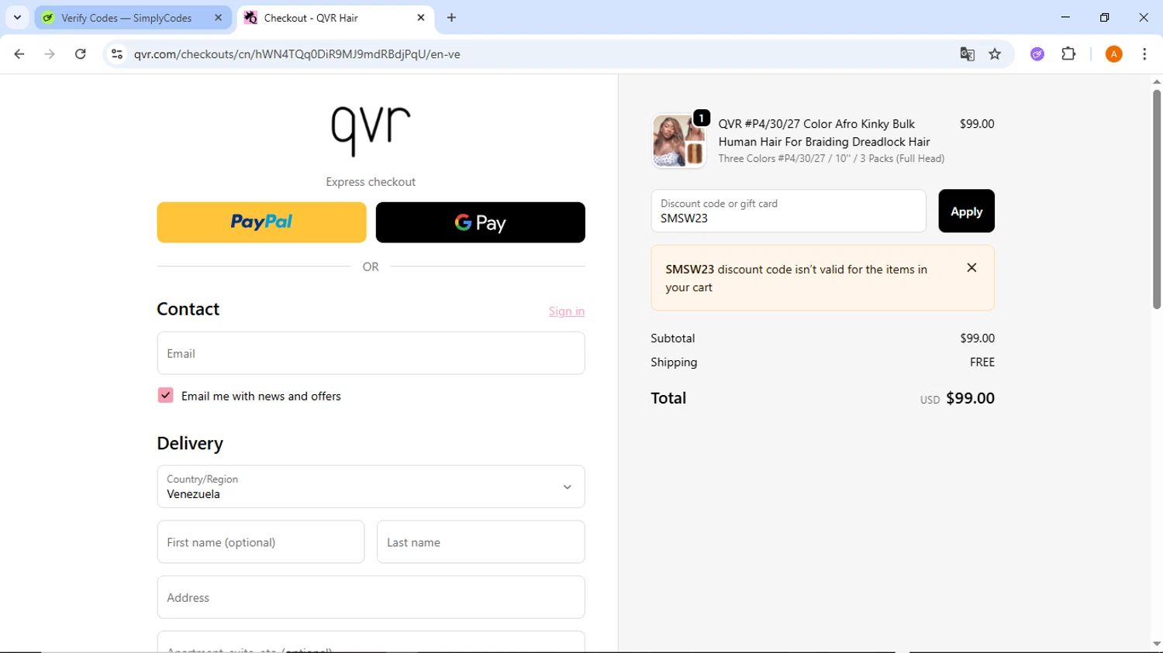Bookmark this page with star icon
The image size is (1163, 653).
pos(995,54)
